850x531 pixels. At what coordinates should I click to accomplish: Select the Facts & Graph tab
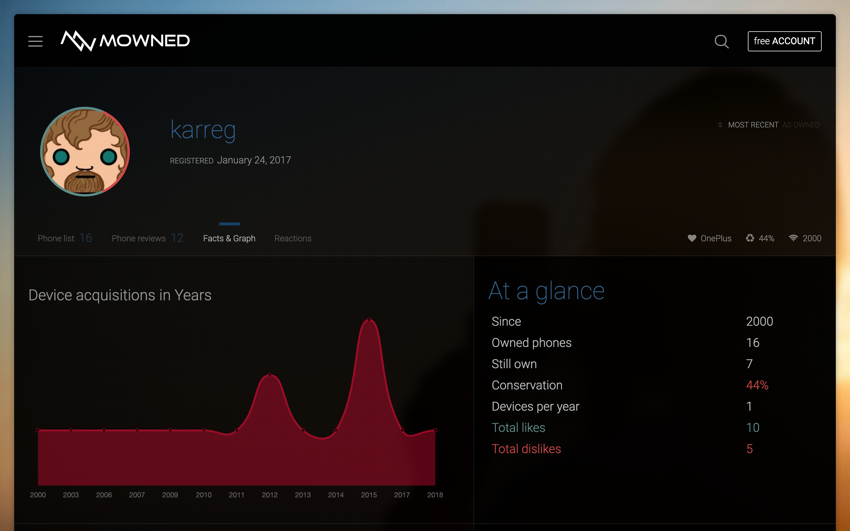229,238
